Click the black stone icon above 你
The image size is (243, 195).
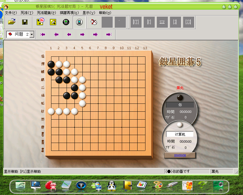[x=180, y=98]
